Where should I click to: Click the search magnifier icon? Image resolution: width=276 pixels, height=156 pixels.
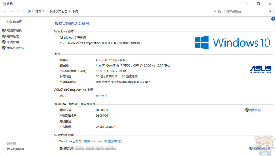[x=270, y=11]
